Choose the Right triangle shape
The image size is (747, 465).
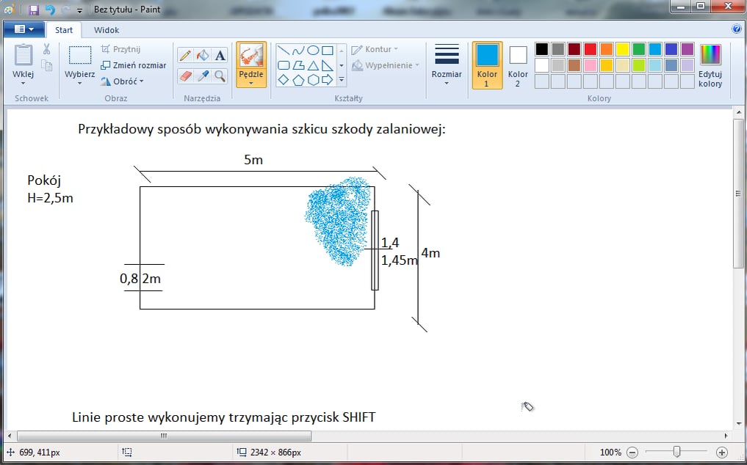point(328,65)
